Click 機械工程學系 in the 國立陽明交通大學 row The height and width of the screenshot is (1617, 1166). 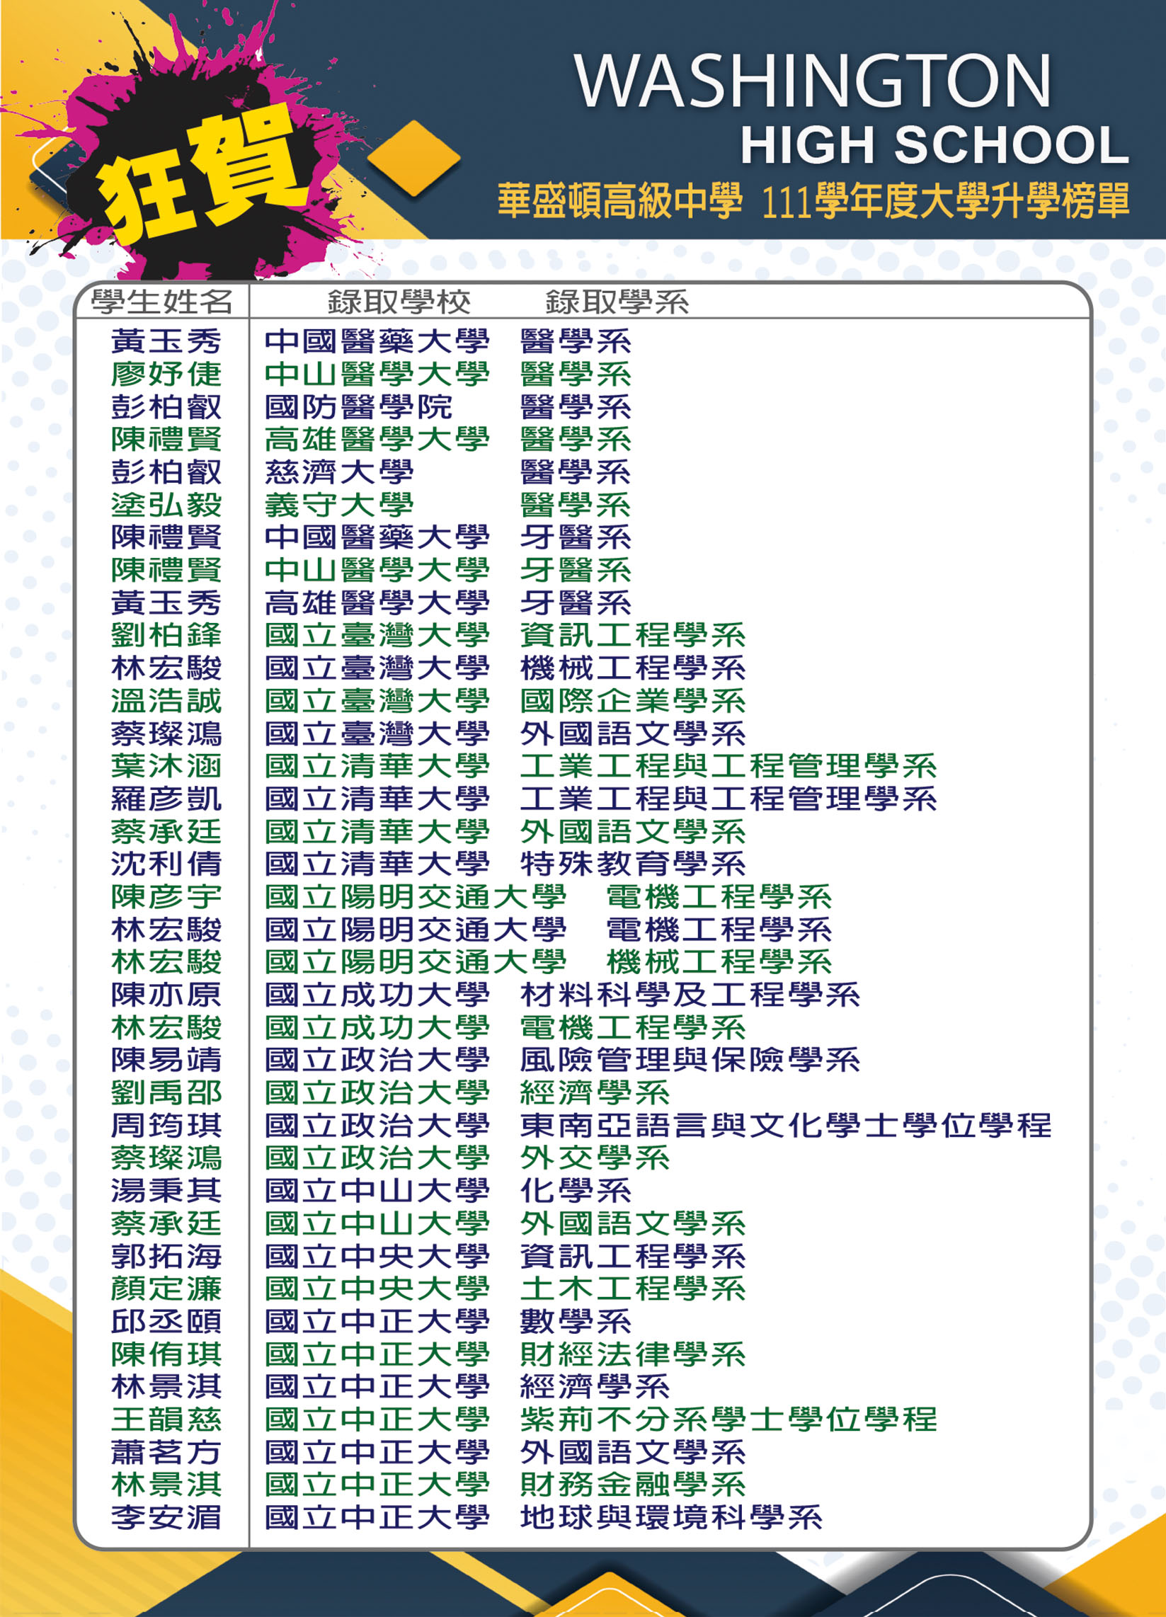point(719,962)
